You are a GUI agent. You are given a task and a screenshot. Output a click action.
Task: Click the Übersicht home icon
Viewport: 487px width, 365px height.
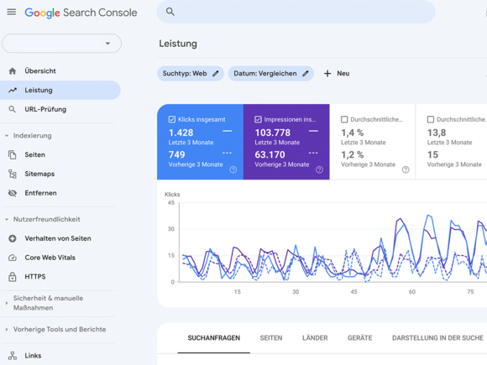[13, 71]
